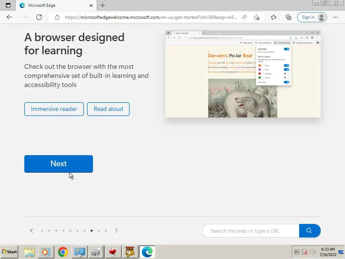The height and width of the screenshot is (259, 345).
Task: Select the ninth carousel dot
Action: point(99,231)
